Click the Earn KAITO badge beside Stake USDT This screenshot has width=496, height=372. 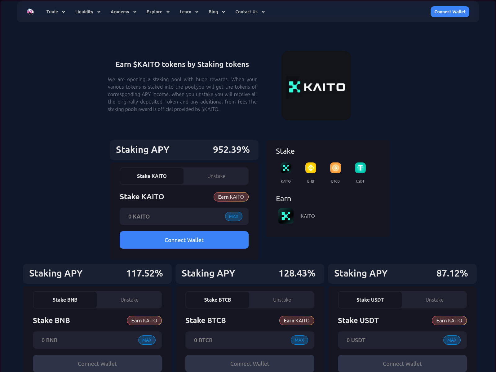click(449, 321)
